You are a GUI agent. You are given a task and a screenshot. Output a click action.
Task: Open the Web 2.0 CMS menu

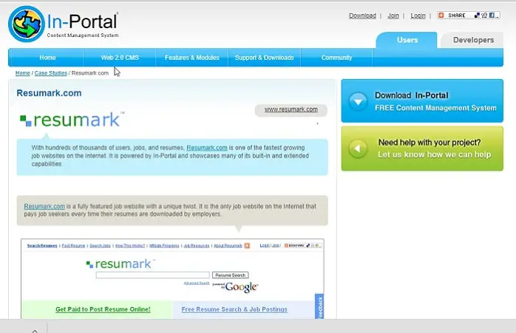tap(120, 58)
